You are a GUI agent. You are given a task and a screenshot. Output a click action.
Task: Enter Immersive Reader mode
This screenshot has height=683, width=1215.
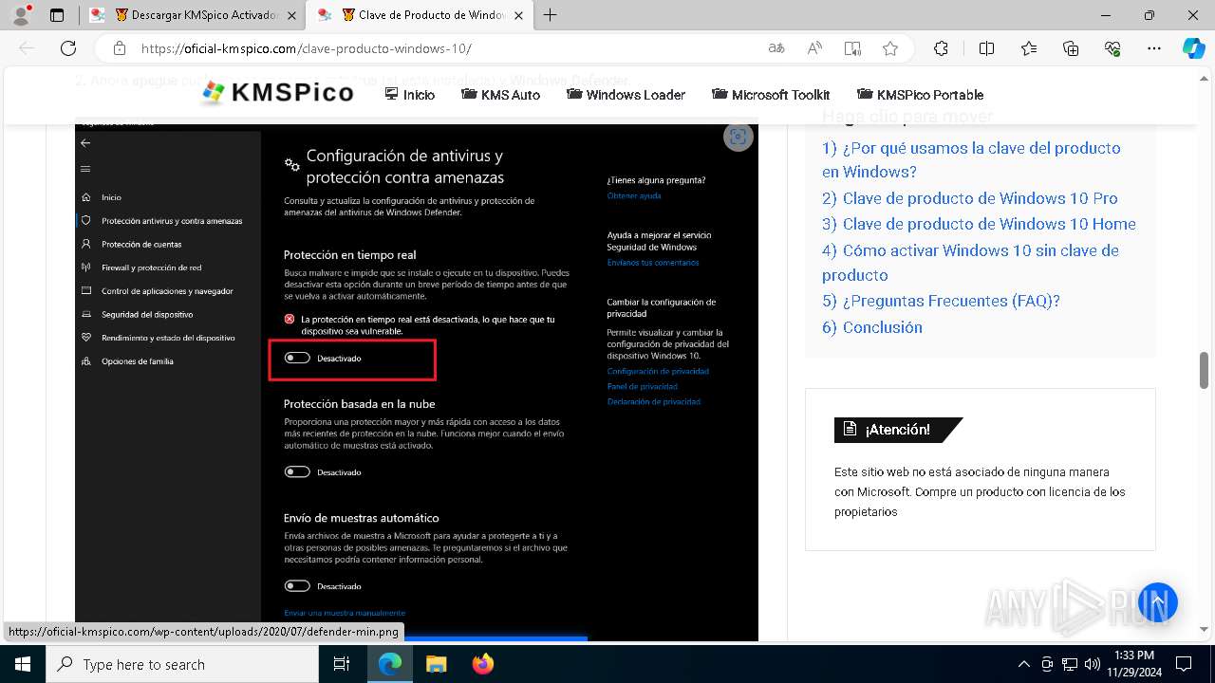(x=852, y=48)
